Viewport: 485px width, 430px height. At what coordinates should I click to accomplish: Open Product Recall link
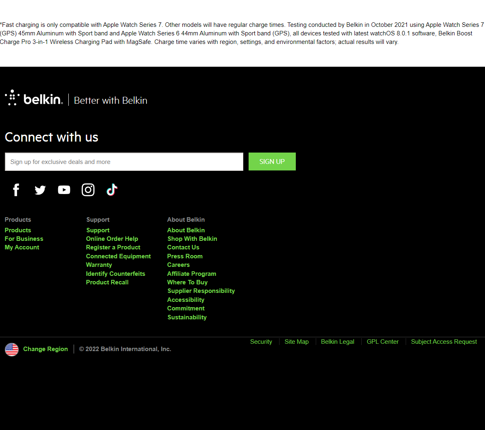click(x=107, y=282)
